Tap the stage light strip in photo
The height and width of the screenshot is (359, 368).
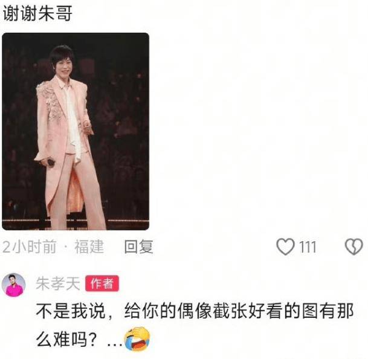[x=76, y=221]
